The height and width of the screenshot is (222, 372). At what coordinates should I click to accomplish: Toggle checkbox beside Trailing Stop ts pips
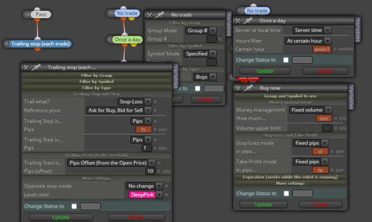click(155, 129)
